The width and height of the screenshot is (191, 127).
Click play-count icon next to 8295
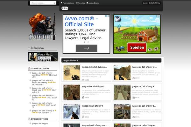pyautogui.click(x=83, y=117)
